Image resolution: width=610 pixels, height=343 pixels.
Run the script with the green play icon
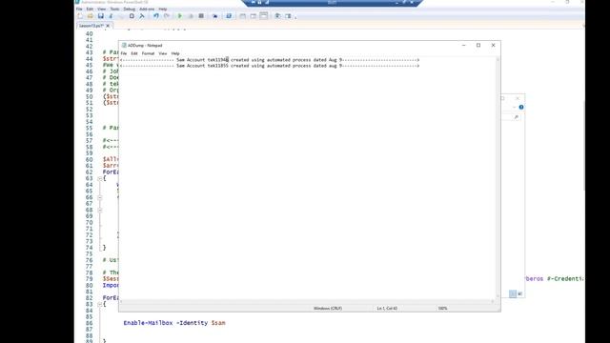(180, 16)
